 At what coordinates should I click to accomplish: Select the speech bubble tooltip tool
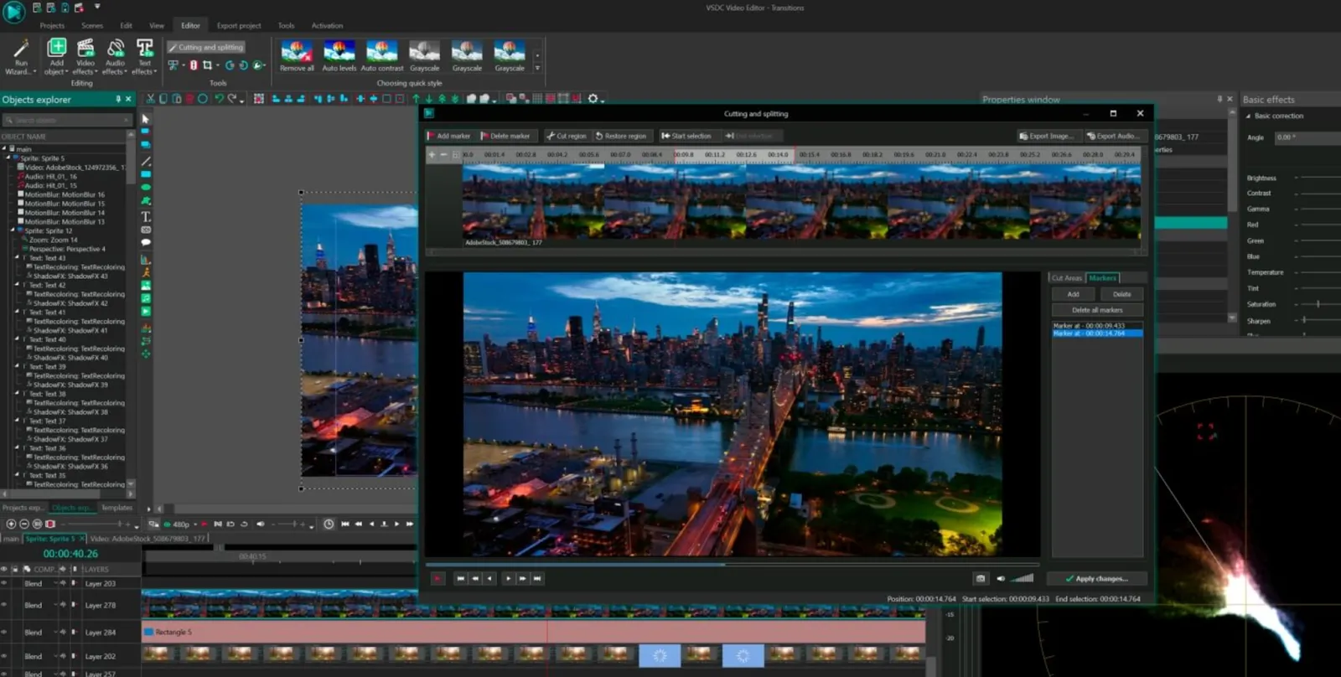pyautogui.click(x=146, y=243)
